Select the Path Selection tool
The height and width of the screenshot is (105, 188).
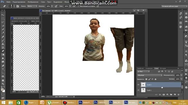3,73
